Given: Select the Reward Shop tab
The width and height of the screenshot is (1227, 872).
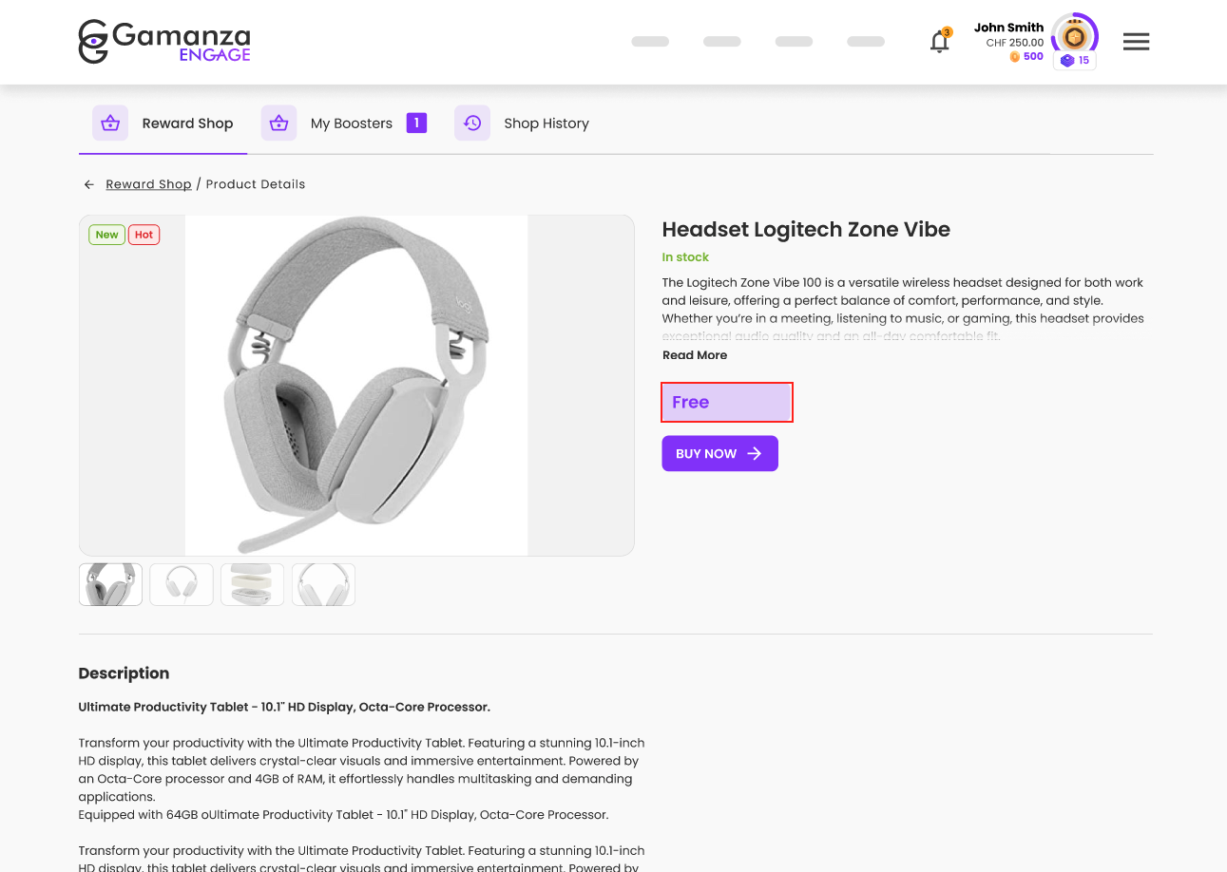Looking at the screenshot, I should click(x=187, y=123).
